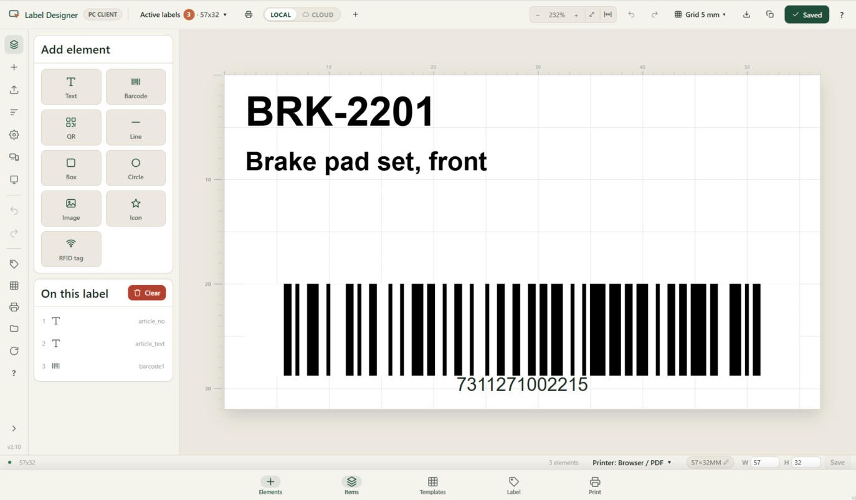The width and height of the screenshot is (856, 500).
Task: Open the Items bottom tab
Action: [351, 486]
